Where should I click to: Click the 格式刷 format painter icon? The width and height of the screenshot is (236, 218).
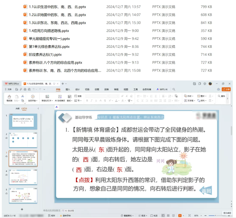9,98
